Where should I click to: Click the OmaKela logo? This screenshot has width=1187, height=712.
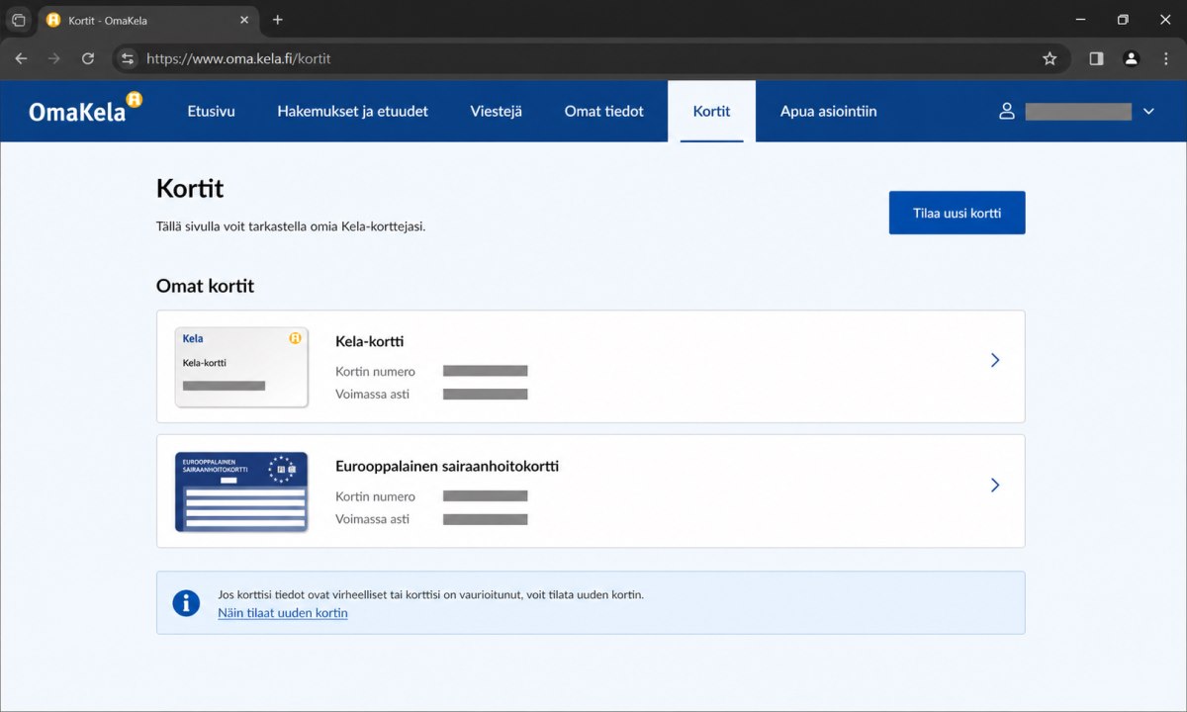pos(86,110)
